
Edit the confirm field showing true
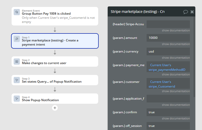(x=168, y=112)
